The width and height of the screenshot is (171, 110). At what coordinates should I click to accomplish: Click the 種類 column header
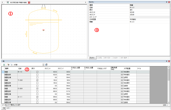coord(11,68)
